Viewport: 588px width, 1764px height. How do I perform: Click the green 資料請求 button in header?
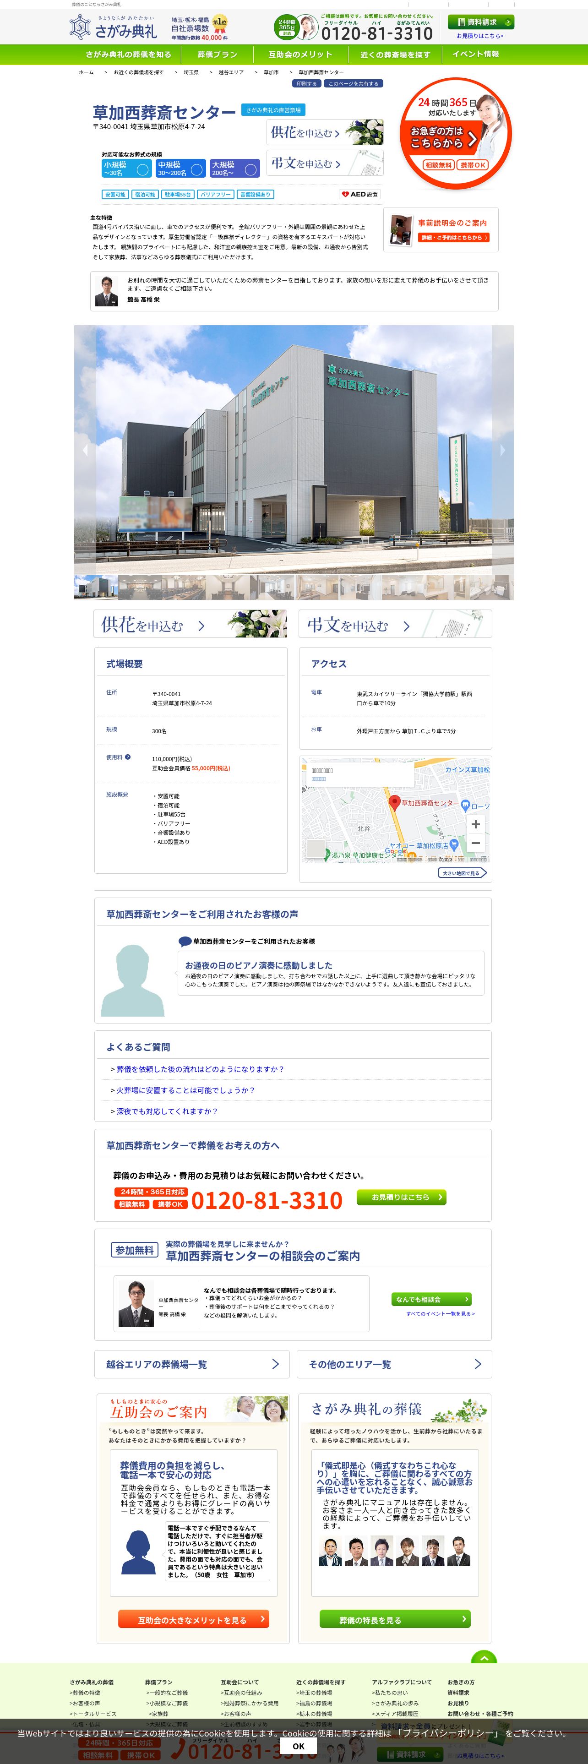480,22
